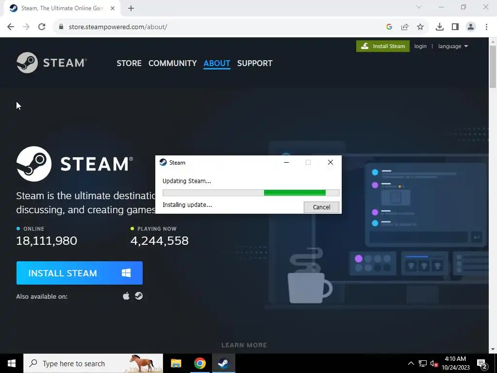Viewport: 497px width, 373px height.
Task: Show hidden system tray icons
Action: (x=411, y=363)
